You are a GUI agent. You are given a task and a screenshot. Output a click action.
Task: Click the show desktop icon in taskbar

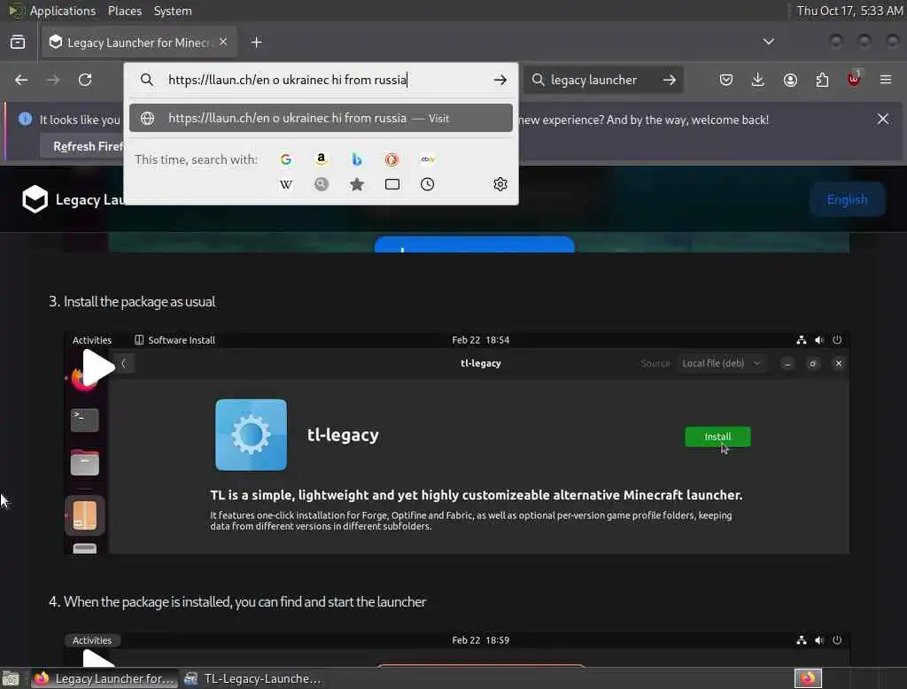[11, 678]
